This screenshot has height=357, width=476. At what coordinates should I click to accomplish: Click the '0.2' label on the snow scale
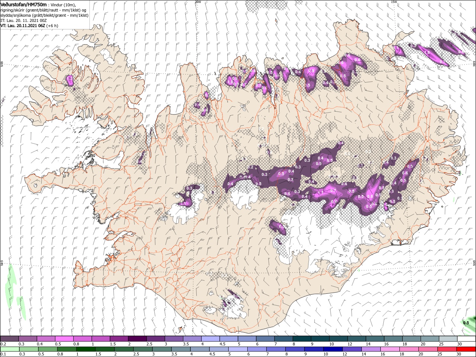(3, 344)
